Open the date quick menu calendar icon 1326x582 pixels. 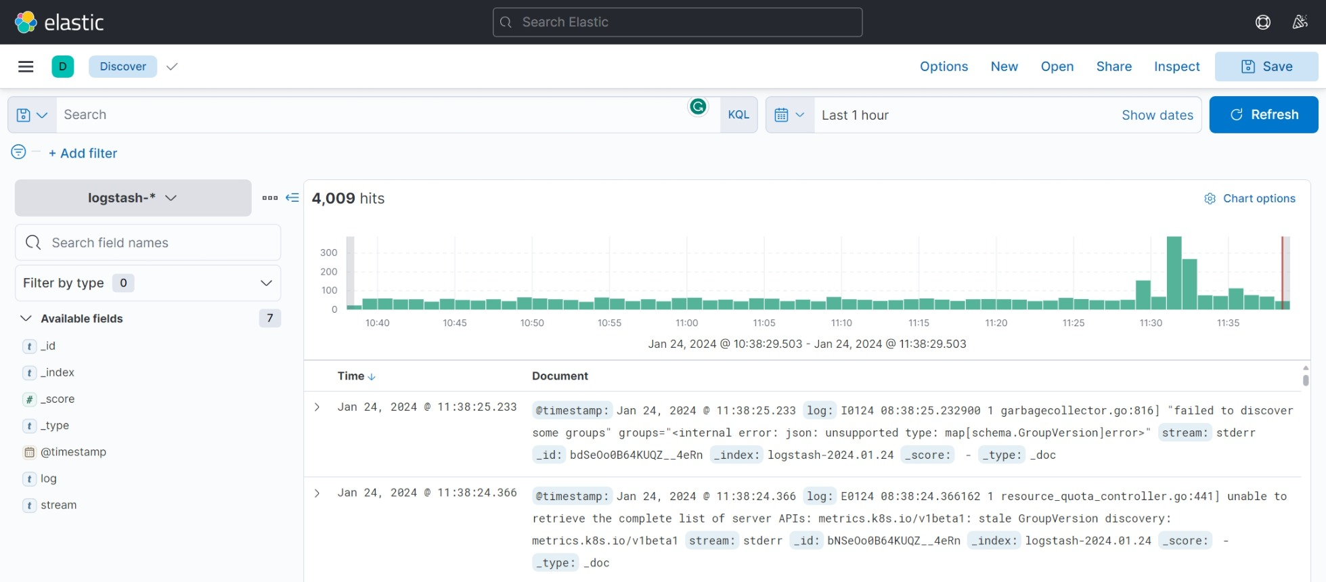pyautogui.click(x=789, y=115)
